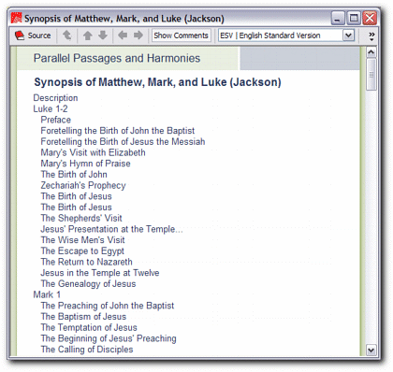Screen dimensions: 393x372
Task: Click the up-level back arrow icon
Action: click(66, 36)
